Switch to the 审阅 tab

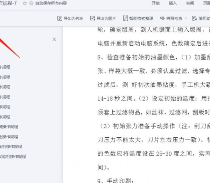click(x=190, y=3)
